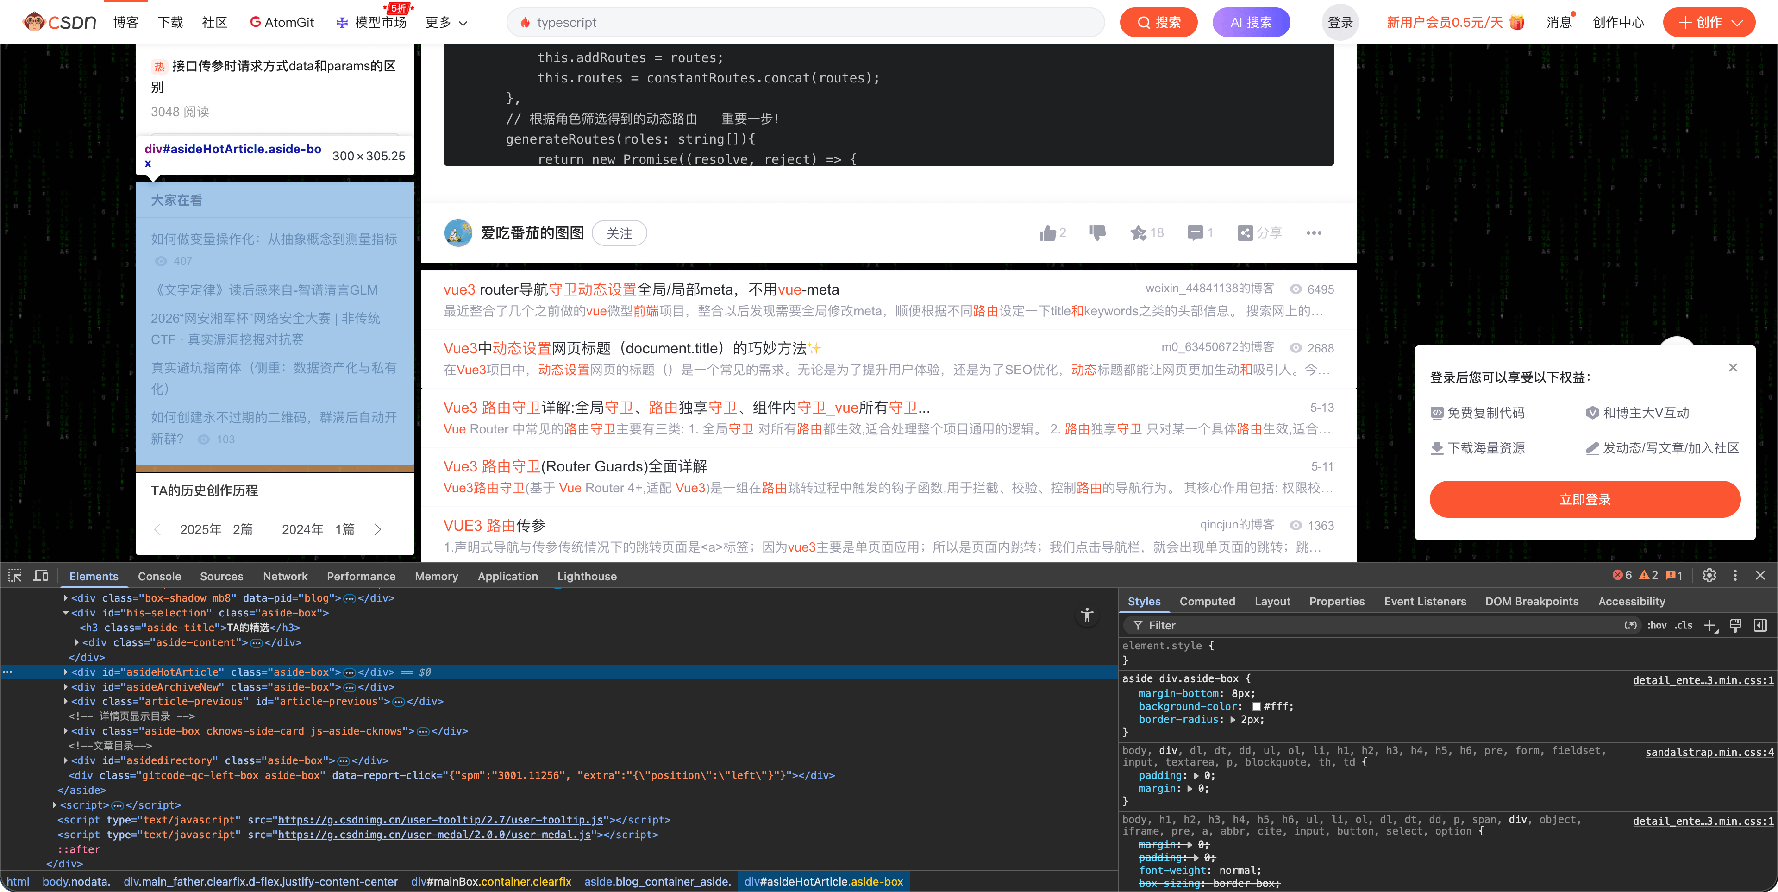Image resolution: width=1778 pixels, height=892 pixels.
Task: Expand the article-previous div node
Action: 66,701
